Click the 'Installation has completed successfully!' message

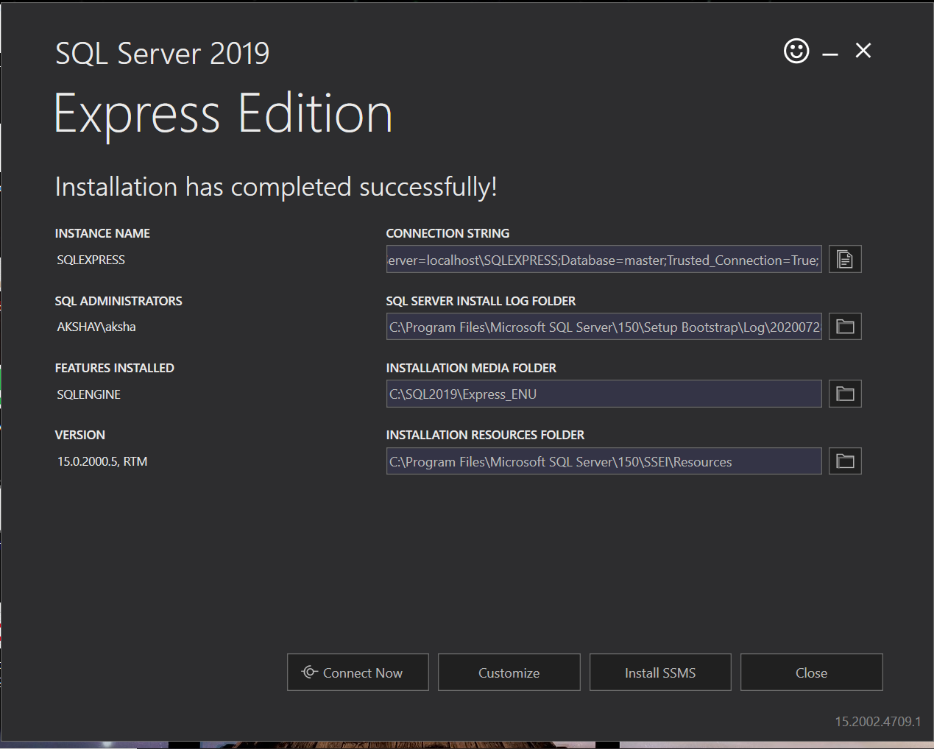coord(276,187)
